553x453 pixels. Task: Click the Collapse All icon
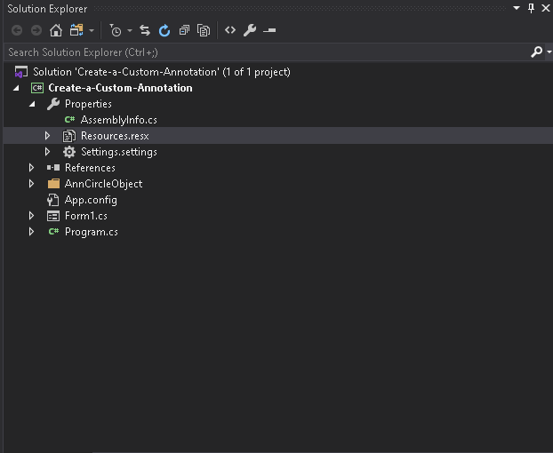184,30
